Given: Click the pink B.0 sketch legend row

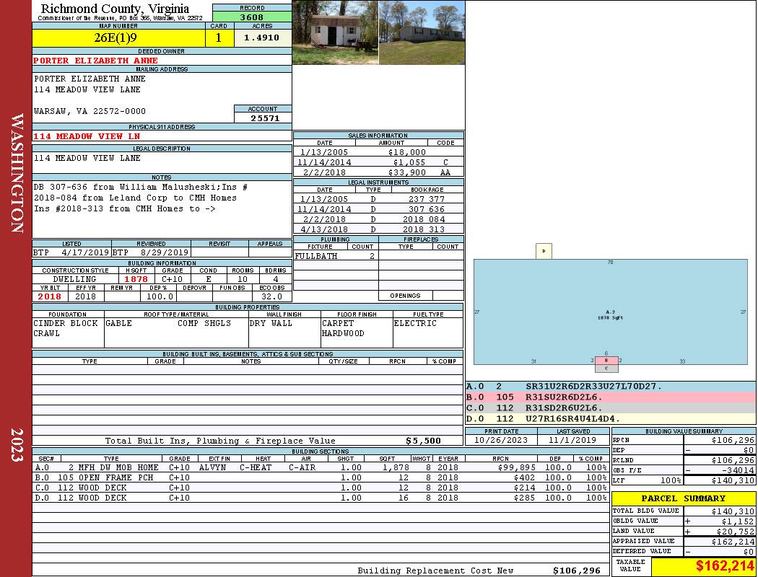Looking at the screenshot, I should [610, 397].
